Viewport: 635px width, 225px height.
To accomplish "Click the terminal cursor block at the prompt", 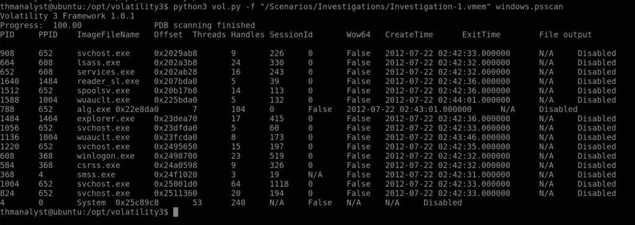I will (175, 212).
